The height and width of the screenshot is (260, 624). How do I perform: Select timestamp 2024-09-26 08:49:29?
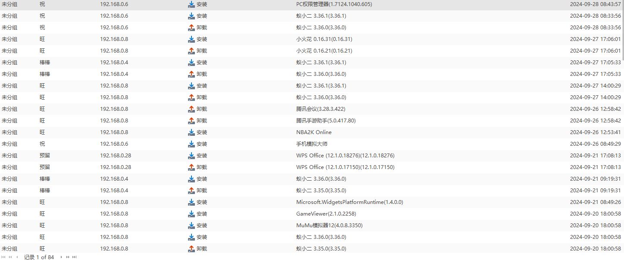pos(596,144)
